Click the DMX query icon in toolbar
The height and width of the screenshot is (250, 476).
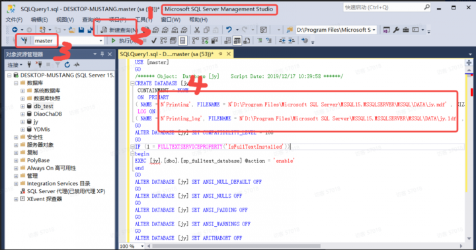[165, 30]
